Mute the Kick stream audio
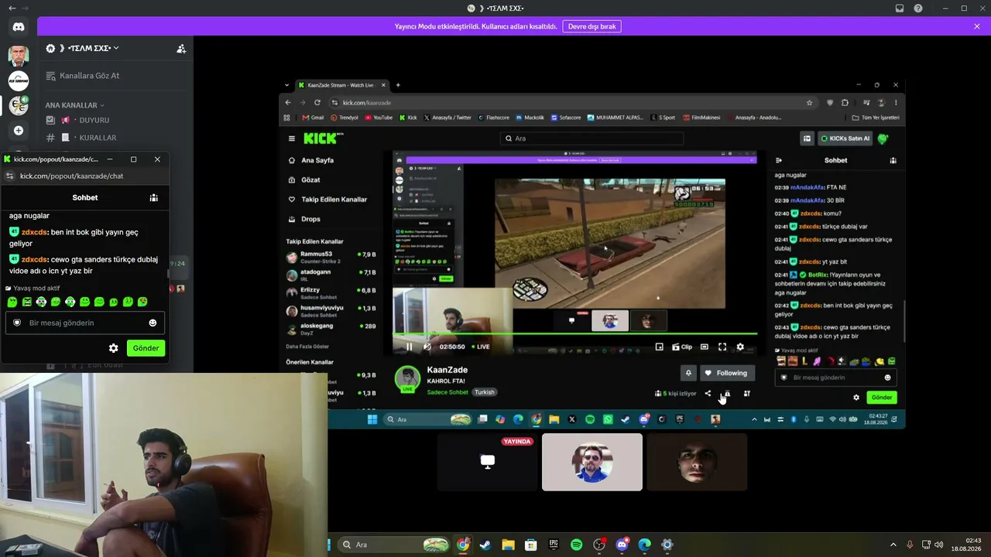Image resolution: width=991 pixels, height=557 pixels. click(427, 347)
